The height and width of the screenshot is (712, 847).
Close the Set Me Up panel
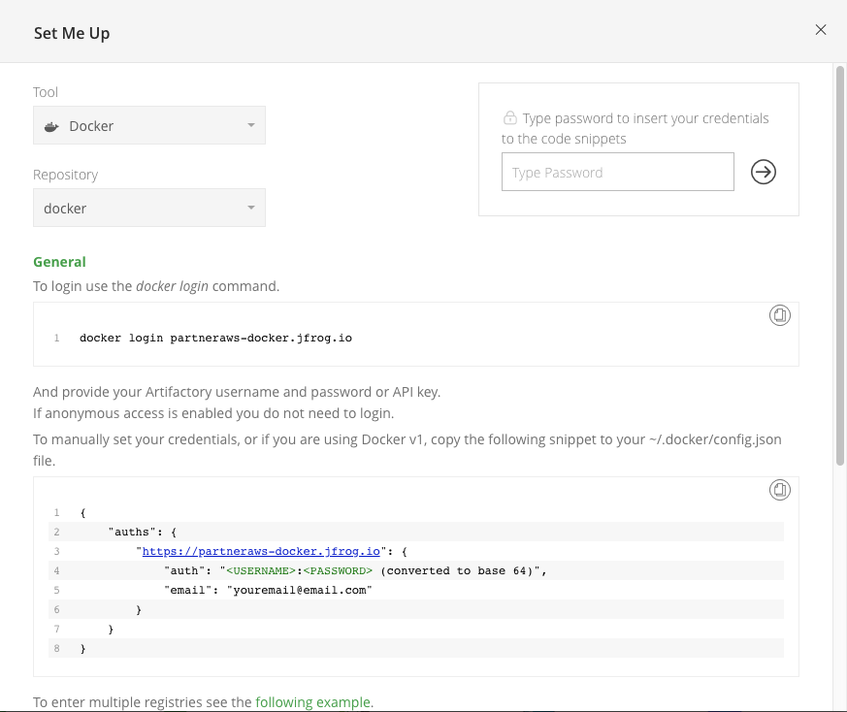(821, 29)
